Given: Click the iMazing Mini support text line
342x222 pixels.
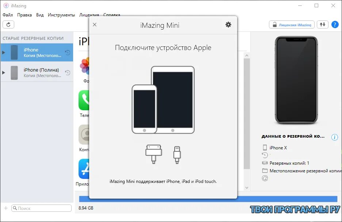Looking at the screenshot, I should 163,181.
